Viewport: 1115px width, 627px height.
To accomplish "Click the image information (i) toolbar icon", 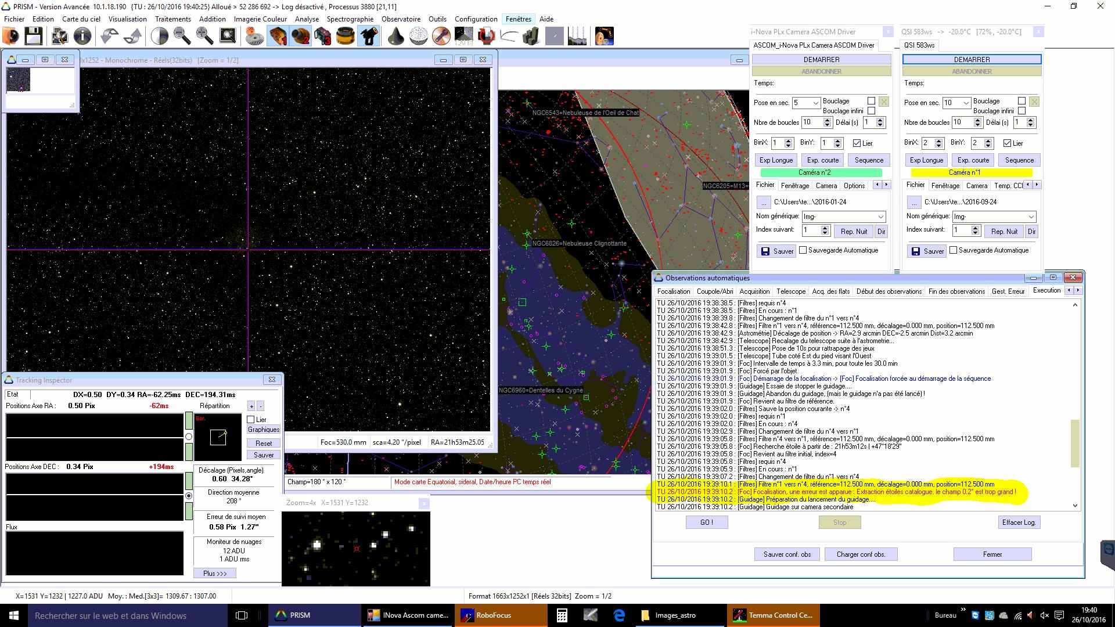I will 82,36.
